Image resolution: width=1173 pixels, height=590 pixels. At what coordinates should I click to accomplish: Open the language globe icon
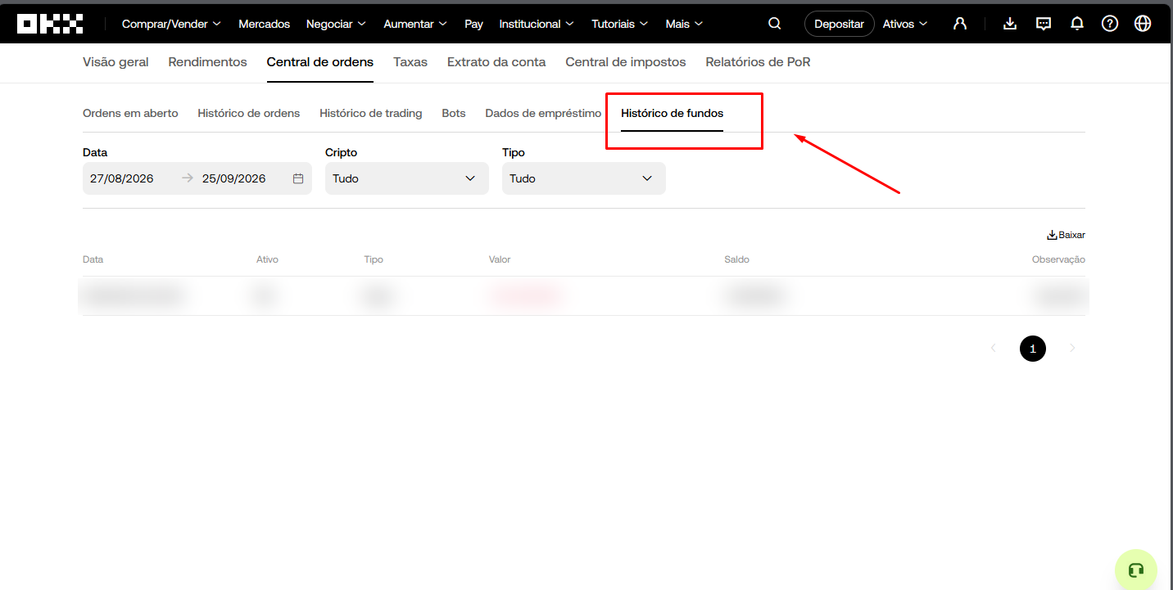1143,24
